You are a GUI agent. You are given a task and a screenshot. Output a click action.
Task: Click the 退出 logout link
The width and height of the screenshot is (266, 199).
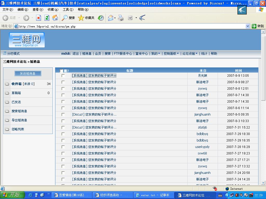(76, 53)
